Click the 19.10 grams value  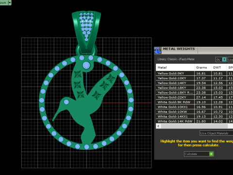201,102
